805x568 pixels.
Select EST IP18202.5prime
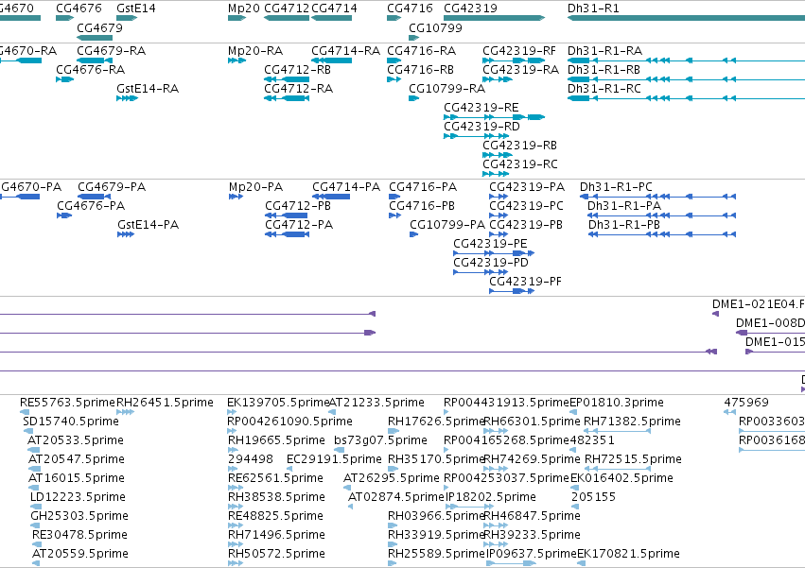[471, 507]
